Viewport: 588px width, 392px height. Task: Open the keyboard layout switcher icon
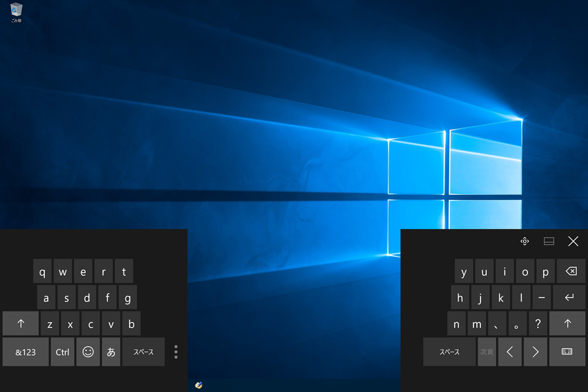[x=567, y=352]
